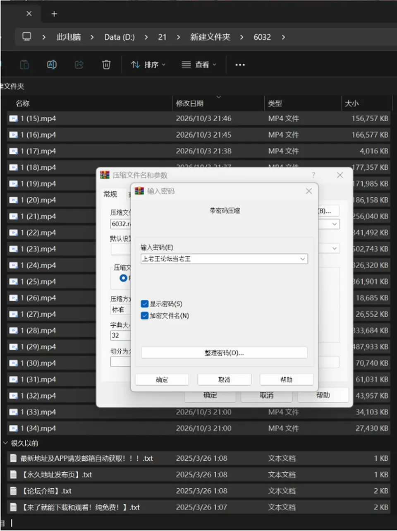Click the delete trash icon in toolbar
This screenshot has height=531, width=397.
click(x=106, y=65)
